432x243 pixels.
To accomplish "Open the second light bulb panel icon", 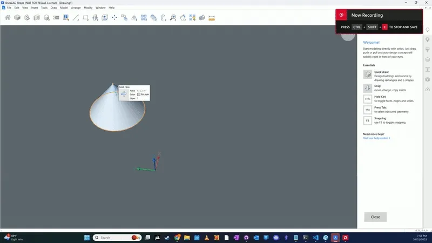I will pyautogui.click(x=428, y=39).
